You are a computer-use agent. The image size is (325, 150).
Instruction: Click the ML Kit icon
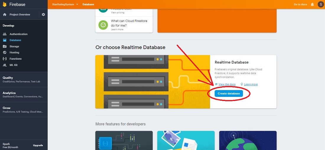pos(4,65)
